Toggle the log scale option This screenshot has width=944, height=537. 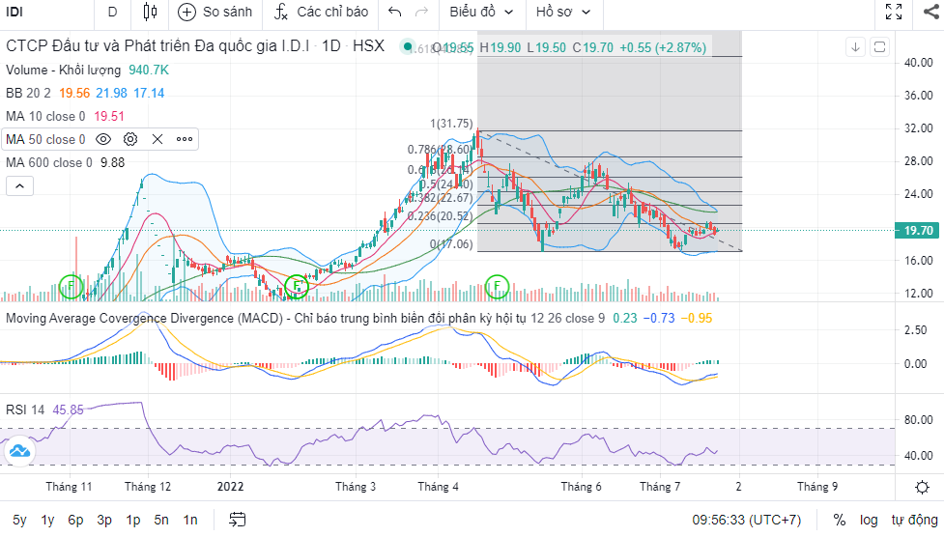pos(869,520)
